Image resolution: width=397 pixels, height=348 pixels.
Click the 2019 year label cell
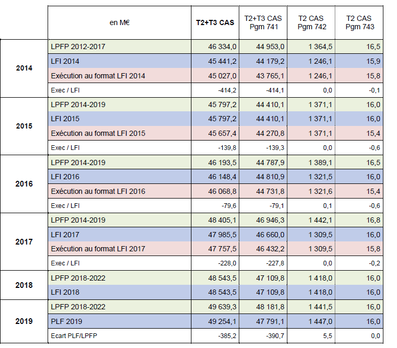pyautogui.click(x=24, y=321)
